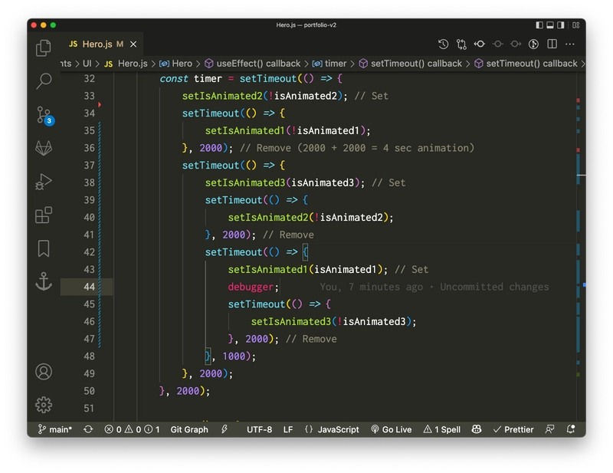The image size is (613, 473).
Task: Click the main* git branch indicator
Action: (x=55, y=429)
